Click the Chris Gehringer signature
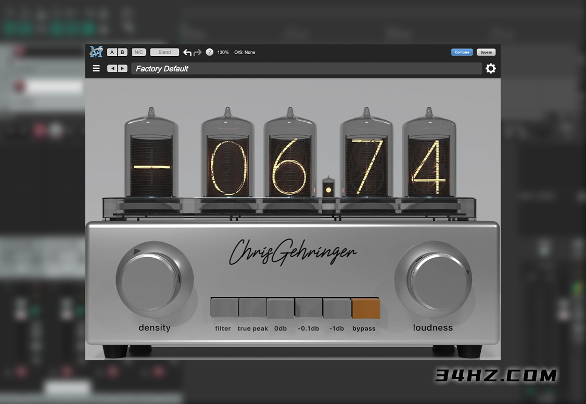586x404 pixels. [292, 253]
